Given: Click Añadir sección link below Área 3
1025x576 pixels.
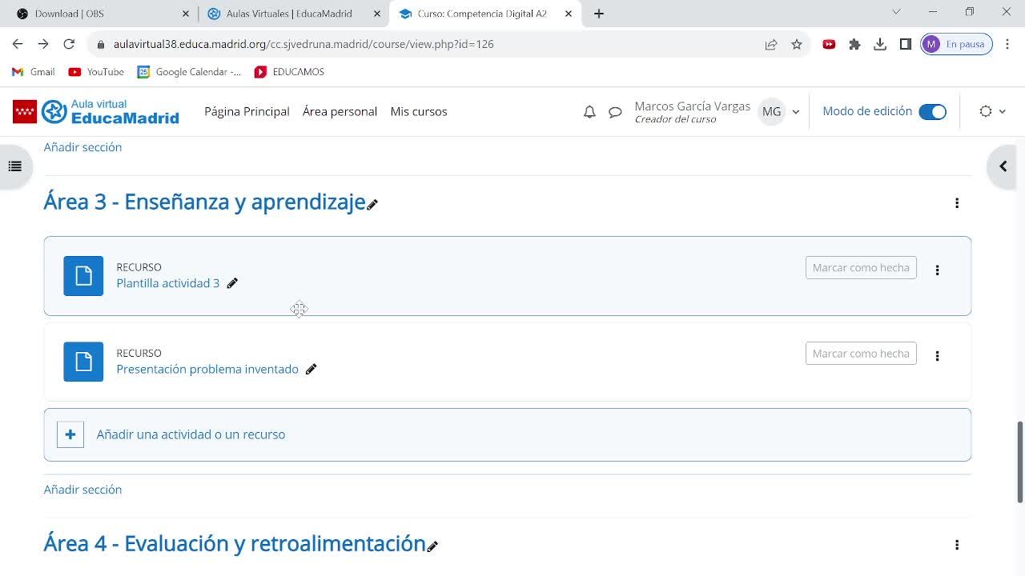Looking at the screenshot, I should [x=82, y=490].
